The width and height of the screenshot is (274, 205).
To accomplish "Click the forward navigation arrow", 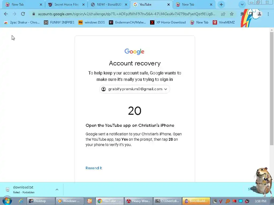I will pyautogui.click(x=14, y=14).
